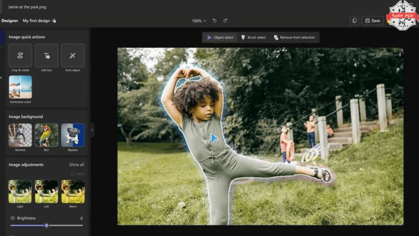Open the 100% zoom dropdown
The width and height of the screenshot is (419, 236).
point(199,21)
